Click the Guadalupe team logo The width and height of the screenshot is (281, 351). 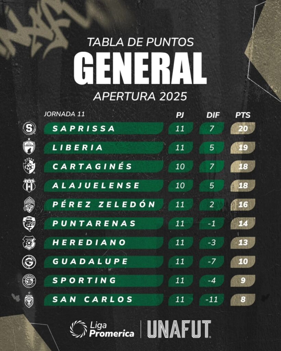(x=29, y=262)
